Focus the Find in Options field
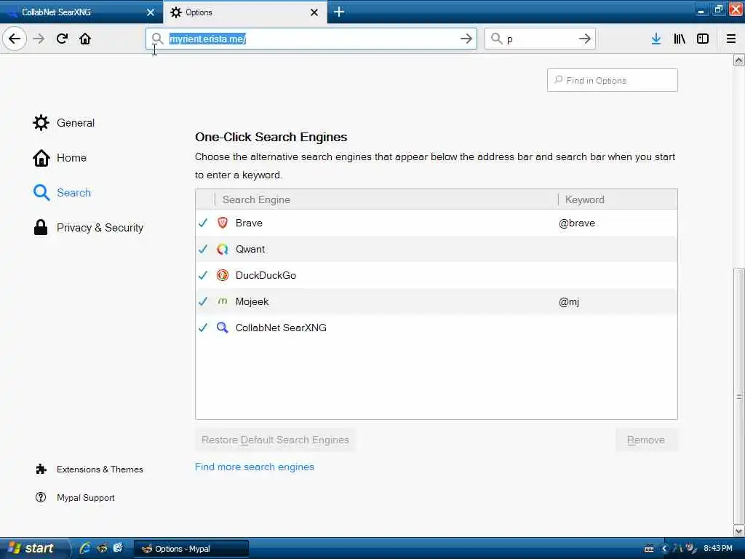The width and height of the screenshot is (745, 559). 613,80
